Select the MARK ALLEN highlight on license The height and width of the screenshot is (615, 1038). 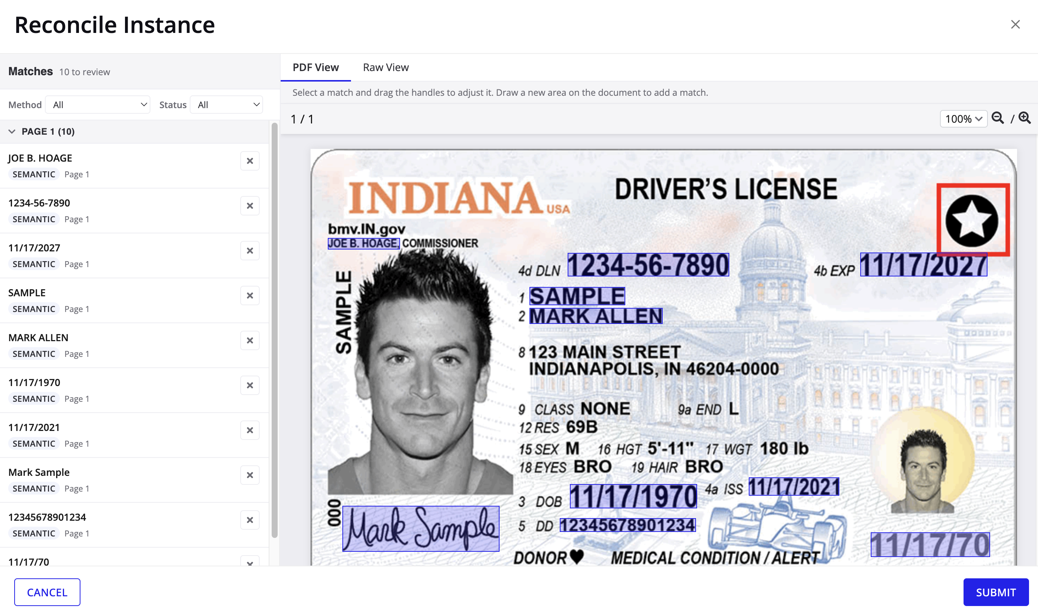coord(596,316)
